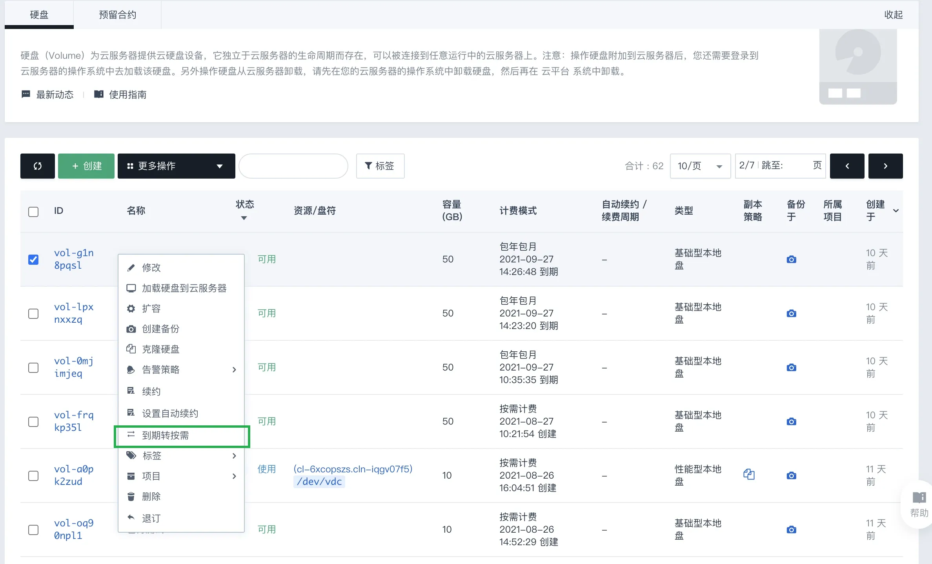Viewport: 932px width, 564px height.
Task: Click the chat icon beside 最新动态
Action: (x=25, y=94)
